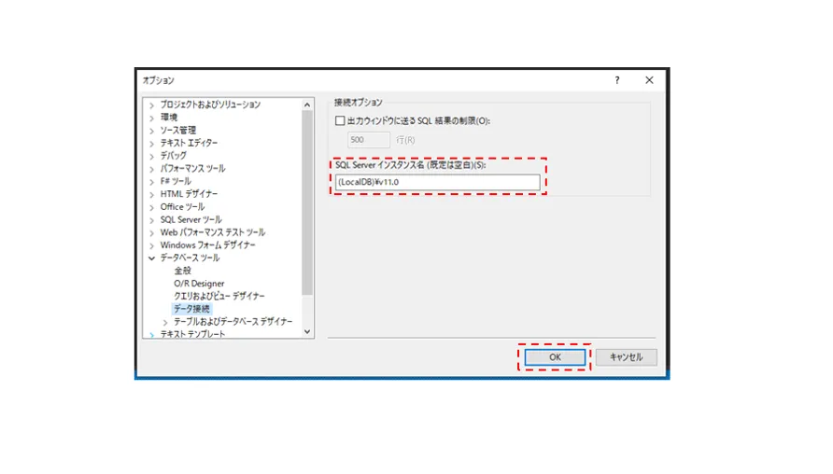The width and height of the screenshot is (833, 474).
Task: Enable 出力ウィンドウに送る SQL 結果の制限 checkbox
Action: [x=340, y=121]
